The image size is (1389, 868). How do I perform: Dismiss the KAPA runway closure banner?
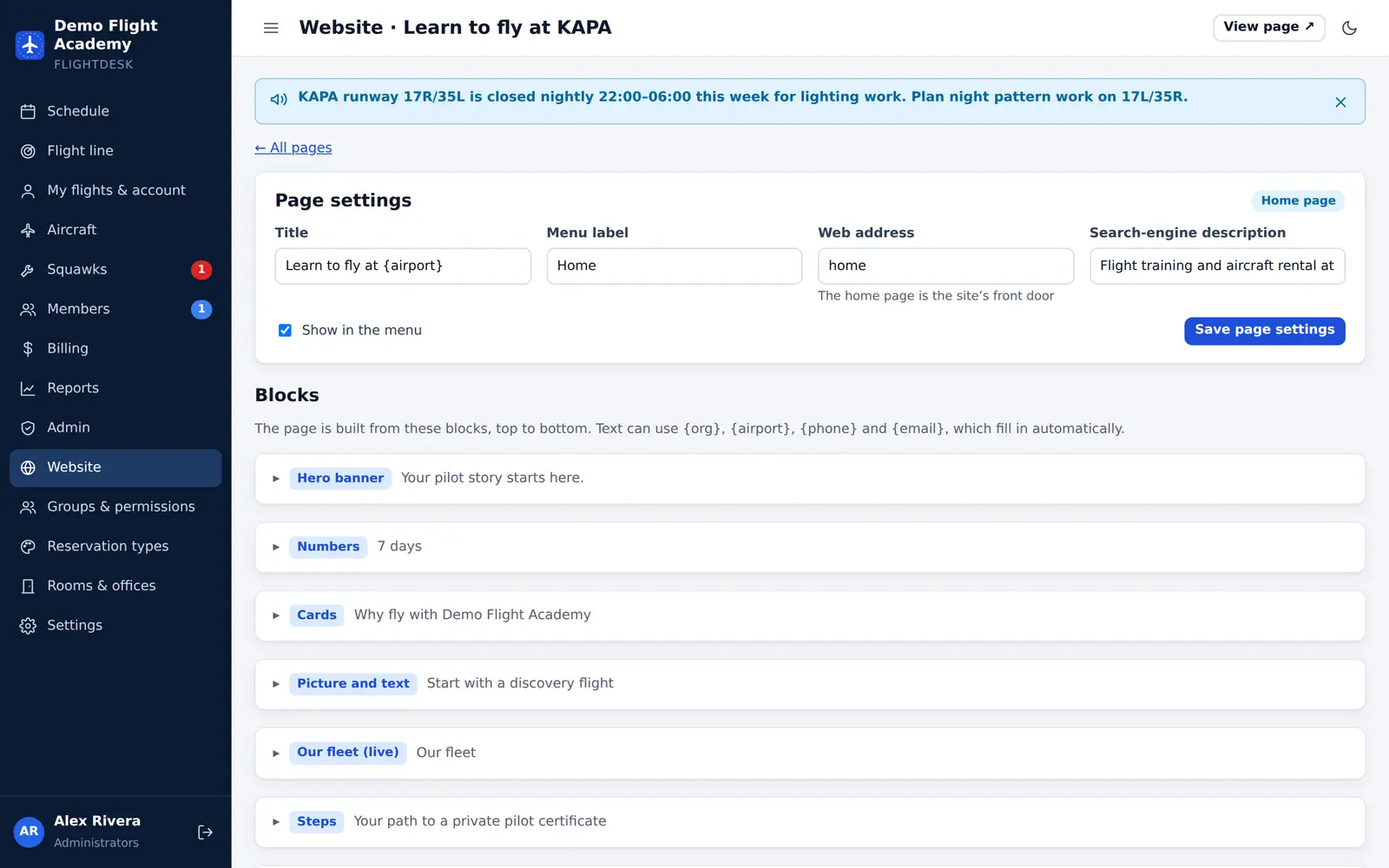[x=1340, y=102]
